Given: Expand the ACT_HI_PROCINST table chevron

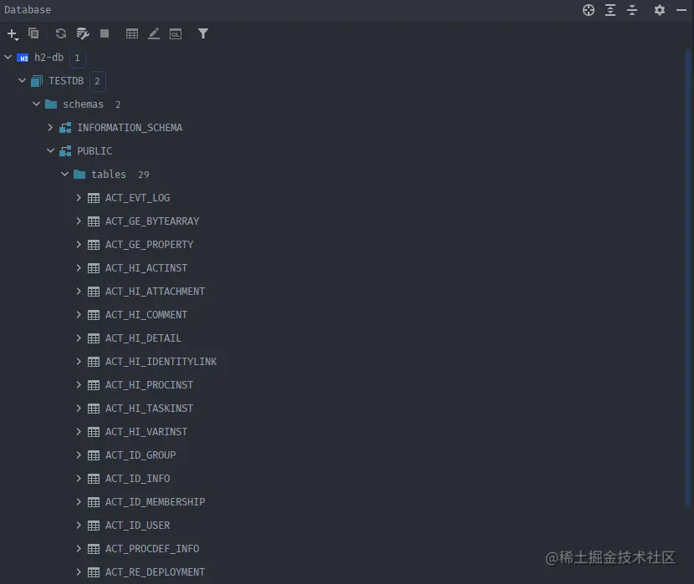Looking at the screenshot, I should (x=79, y=385).
